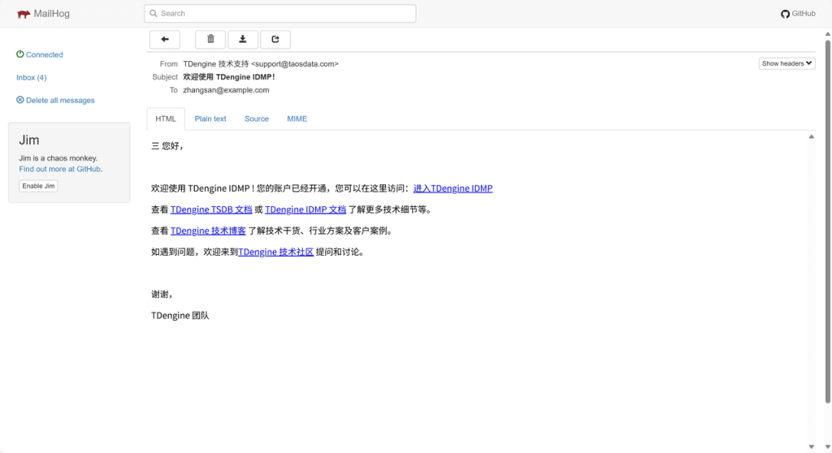Click the email body scroll-down arrow
This screenshot has height=453, width=832.
(812, 447)
